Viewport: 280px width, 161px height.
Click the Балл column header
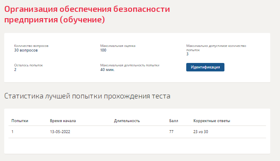click(x=174, y=121)
